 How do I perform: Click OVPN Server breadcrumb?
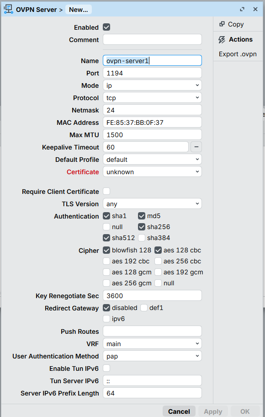pyautogui.click(x=36, y=10)
